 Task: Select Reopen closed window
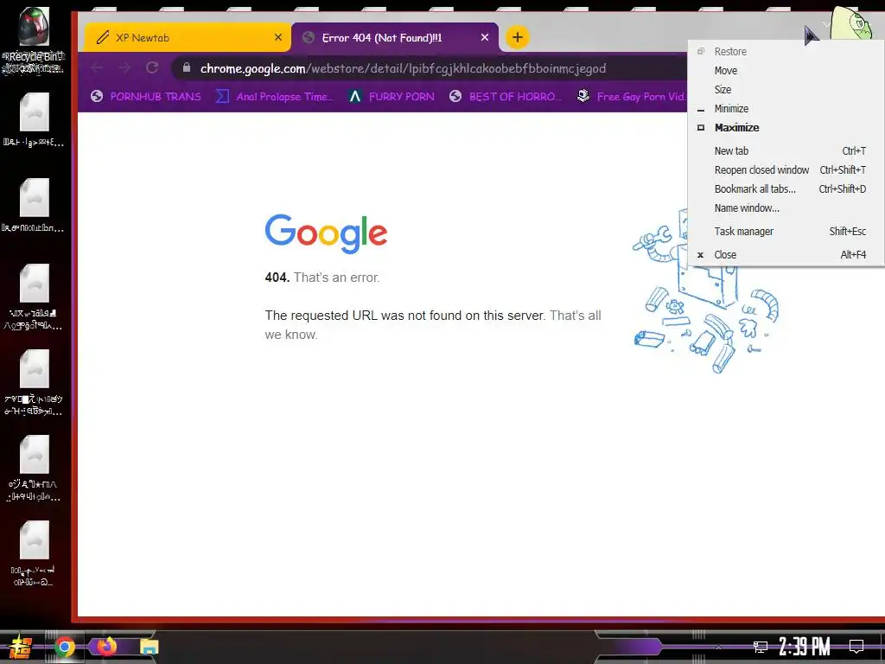(786, 170)
